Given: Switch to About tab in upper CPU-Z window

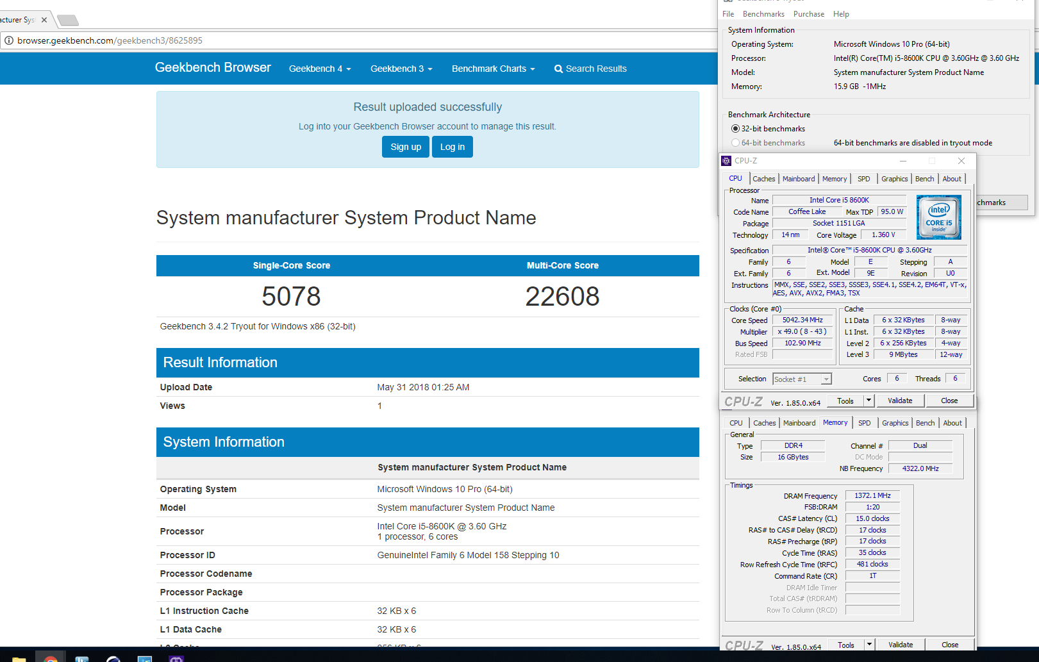Looking at the screenshot, I should pyautogui.click(x=952, y=179).
